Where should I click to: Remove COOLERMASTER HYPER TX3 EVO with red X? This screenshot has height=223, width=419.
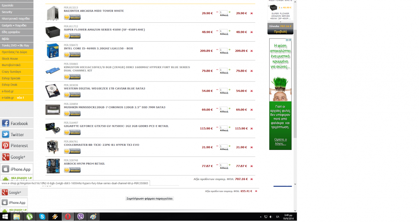coord(251,148)
